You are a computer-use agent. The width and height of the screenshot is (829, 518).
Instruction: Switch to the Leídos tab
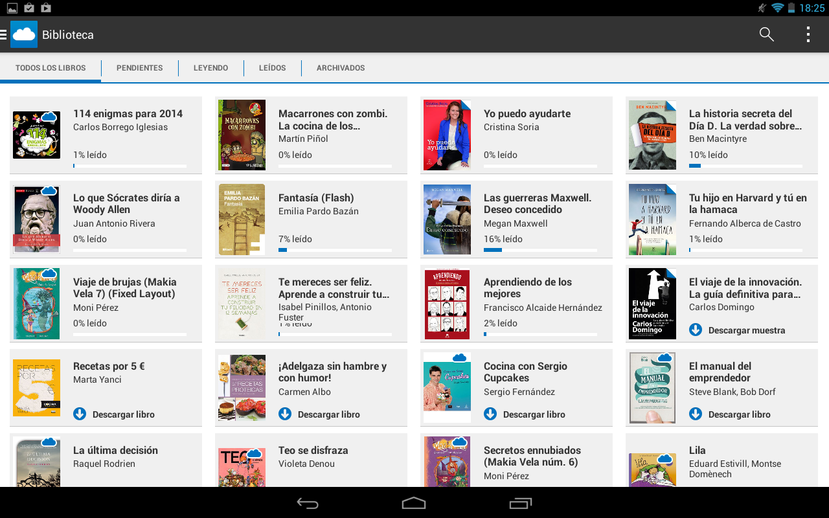click(273, 68)
